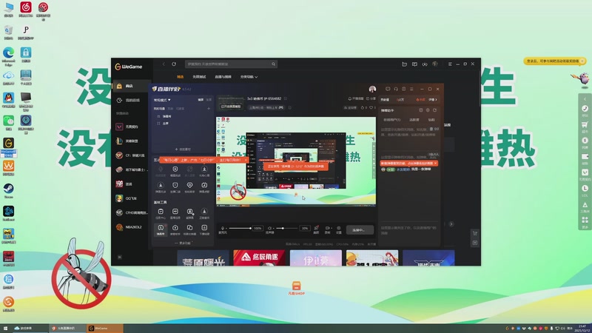Close the orange banner in the danmaku panel

click(435, 163)
